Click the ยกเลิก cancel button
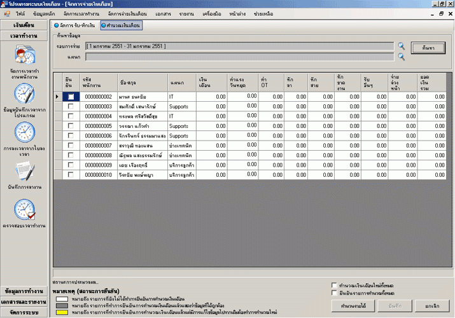This screenshot has width=455, height=318. click(432, 306)
